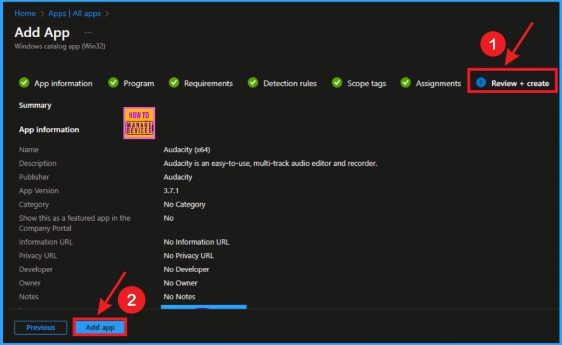The width and height of the screenshot is (562, 345).
Task: Click the Description field label
Action: [x=38, y=163]
